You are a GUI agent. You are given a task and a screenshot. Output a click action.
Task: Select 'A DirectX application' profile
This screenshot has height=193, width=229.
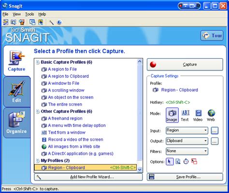point(77,153)
